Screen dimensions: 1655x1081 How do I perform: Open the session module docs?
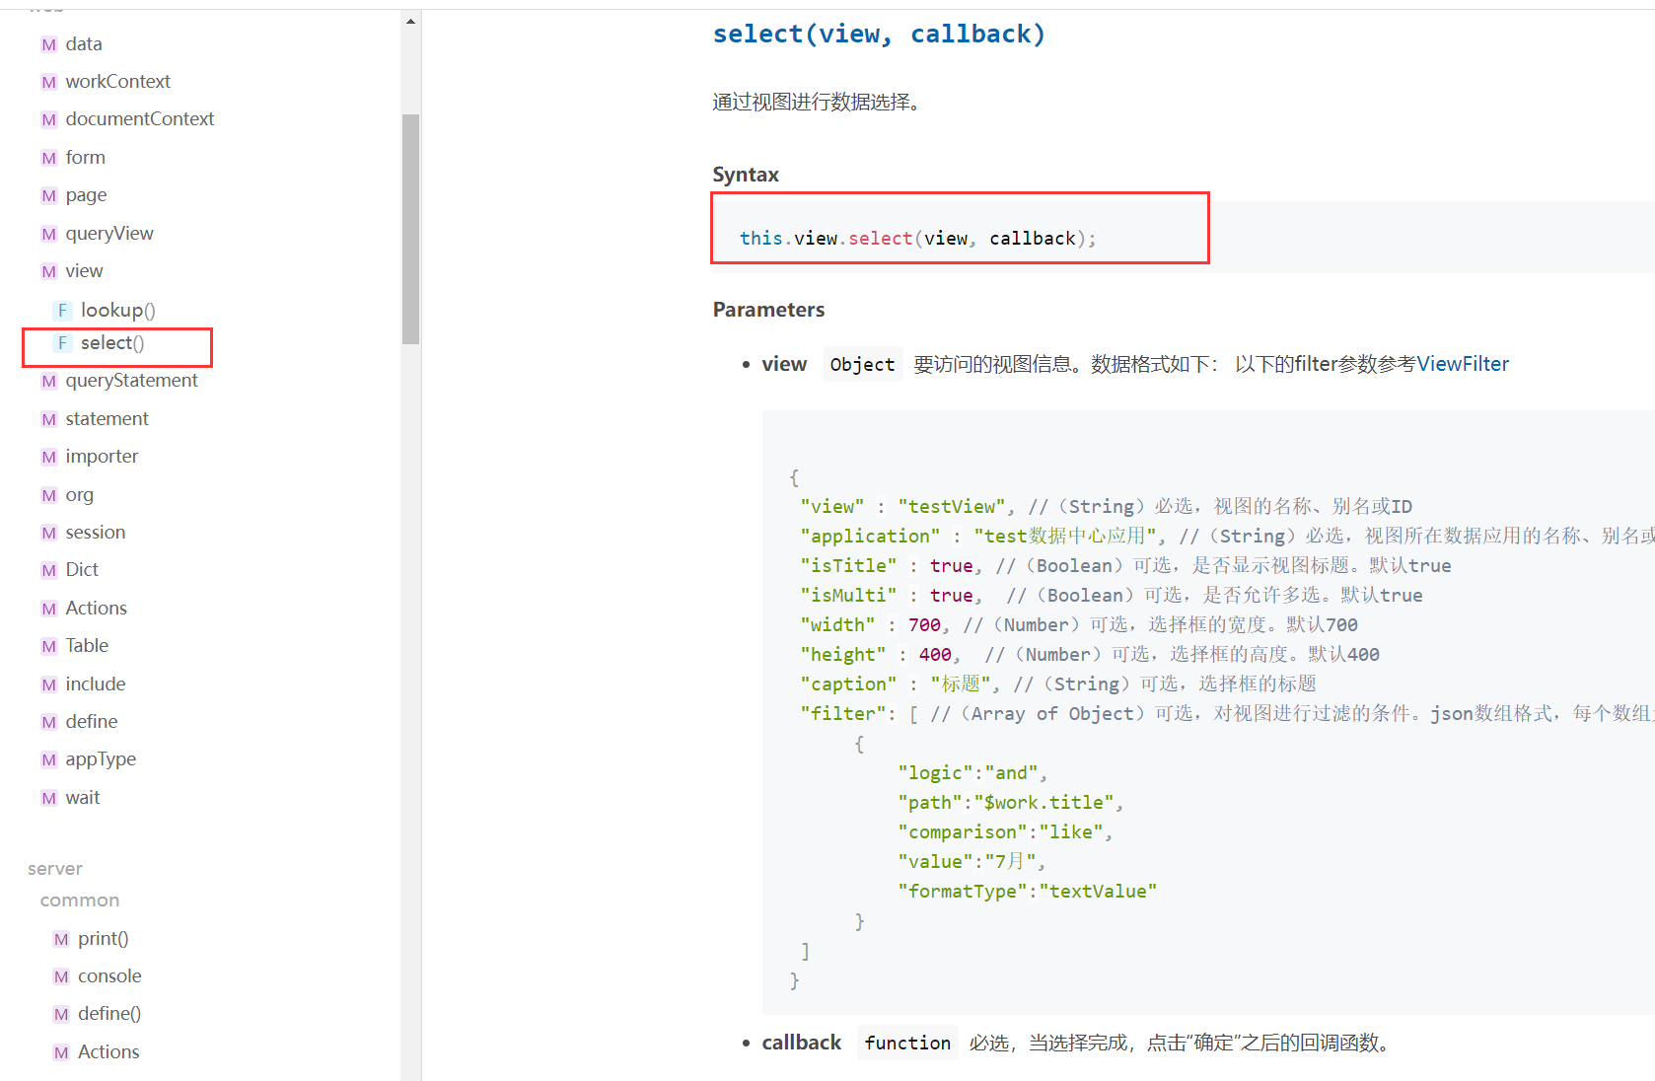point(96,533)
